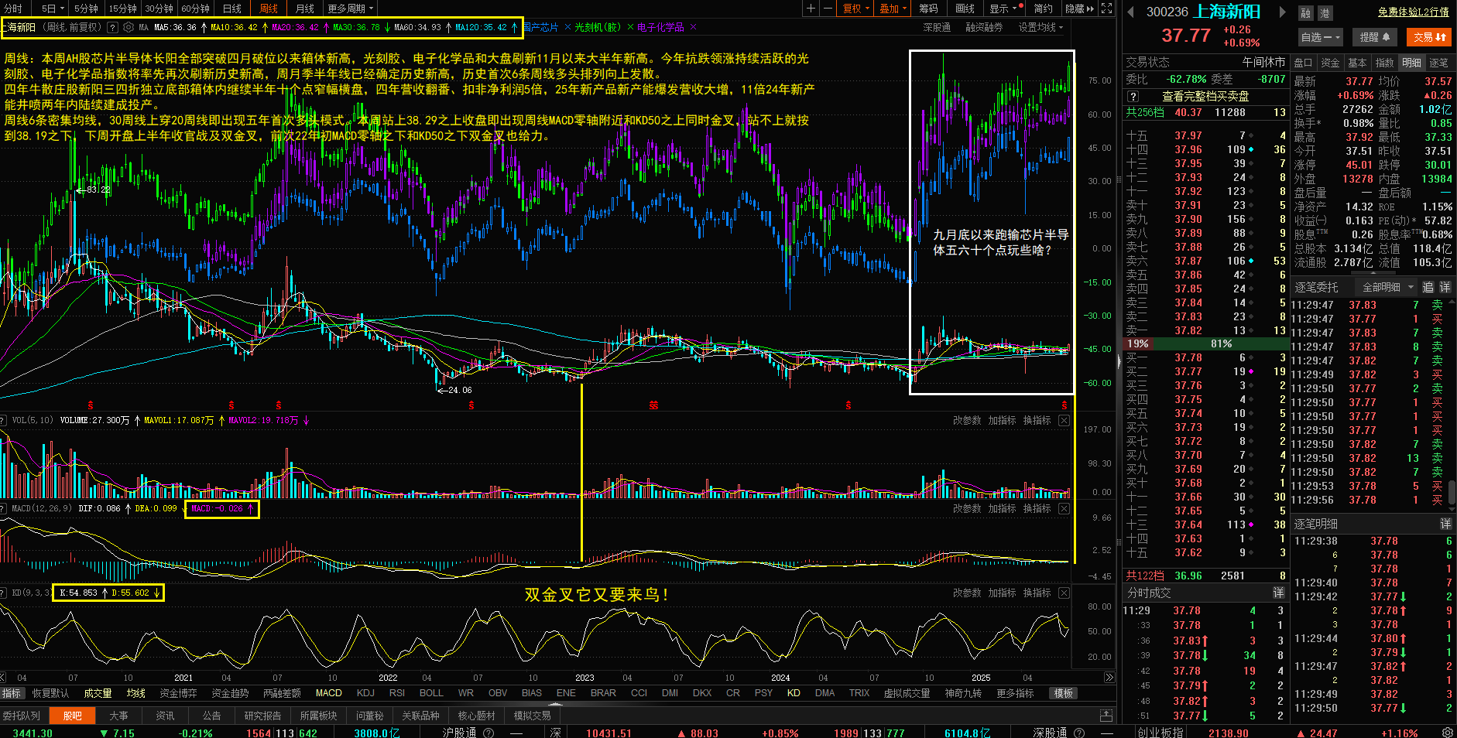Open 筹码 chip distribution
The width and height of the screenshot is (1457, 738).
928,9
